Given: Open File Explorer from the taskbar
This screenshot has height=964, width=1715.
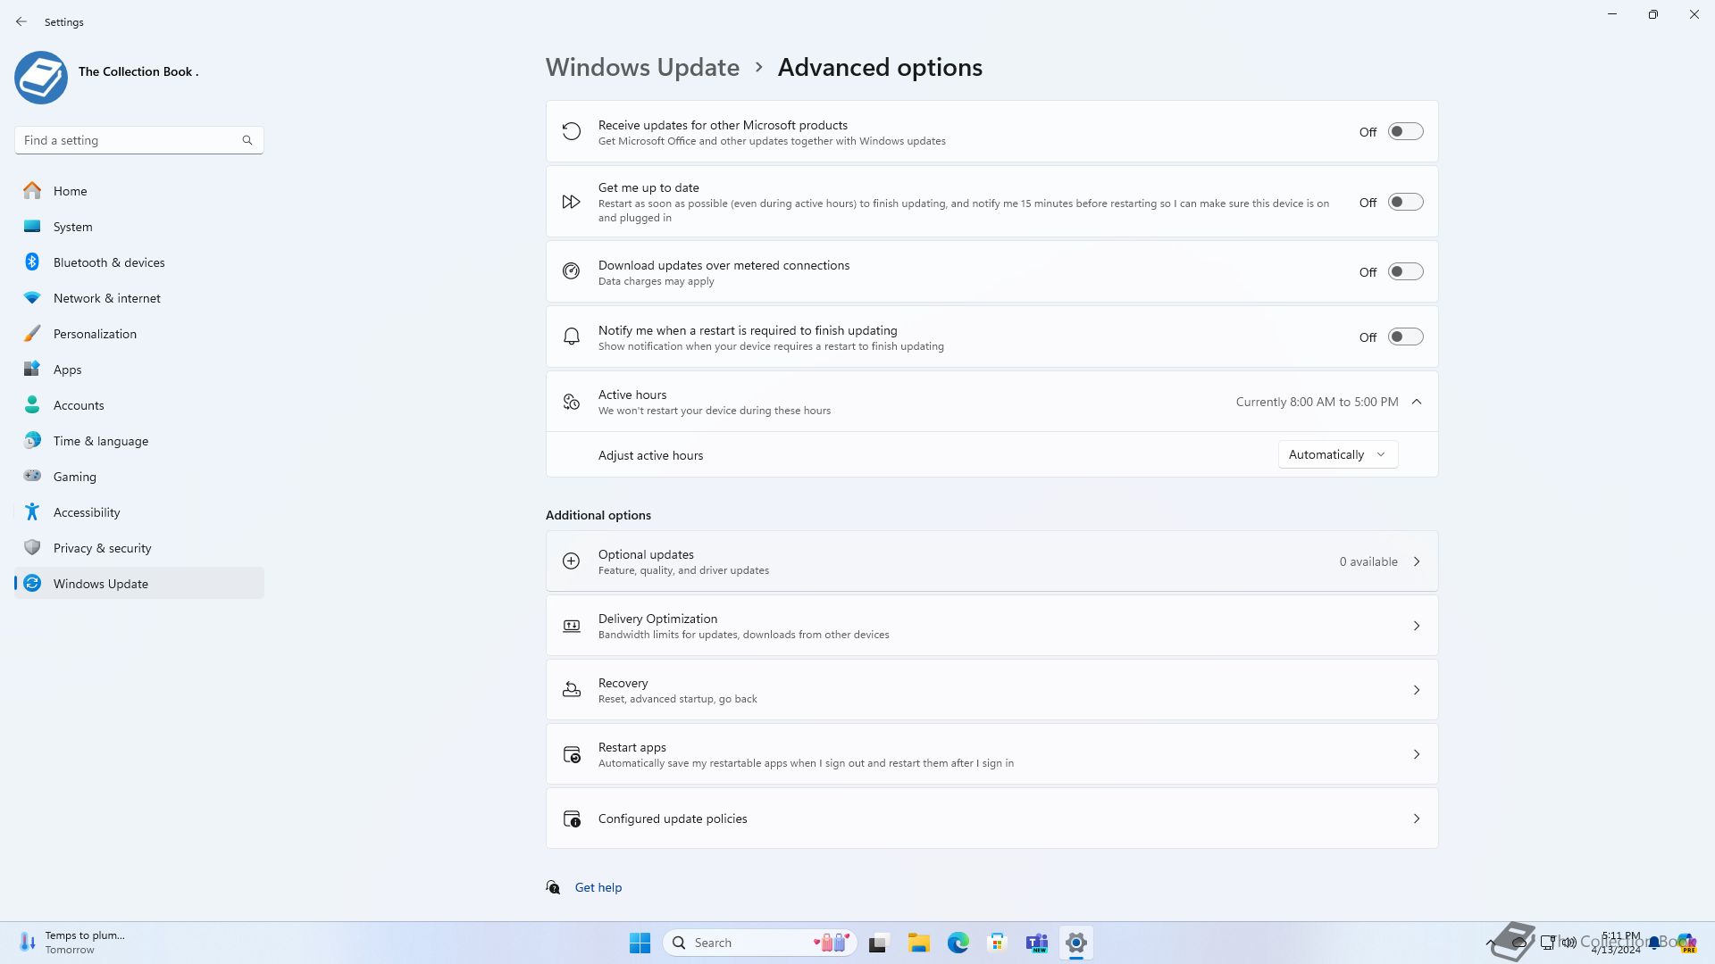Looking at the screenshot, I should [919, 943].
